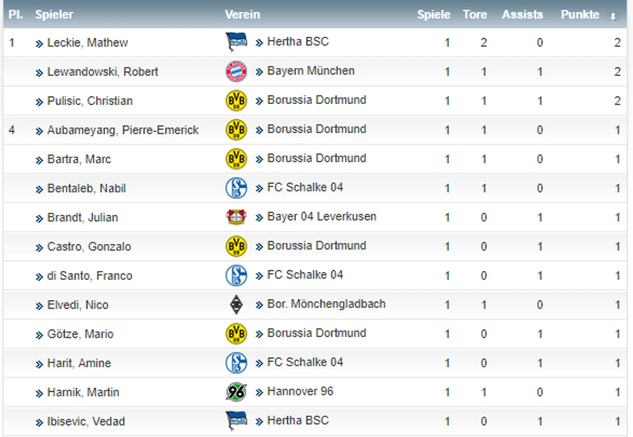The height and width of the screenshot is (437, 633).
Task: Click the BVB logo in Götze's row
Action: point(236,334)
